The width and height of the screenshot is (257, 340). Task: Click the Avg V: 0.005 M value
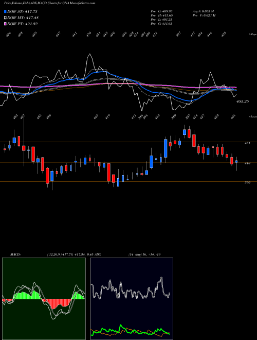[204, 11]
